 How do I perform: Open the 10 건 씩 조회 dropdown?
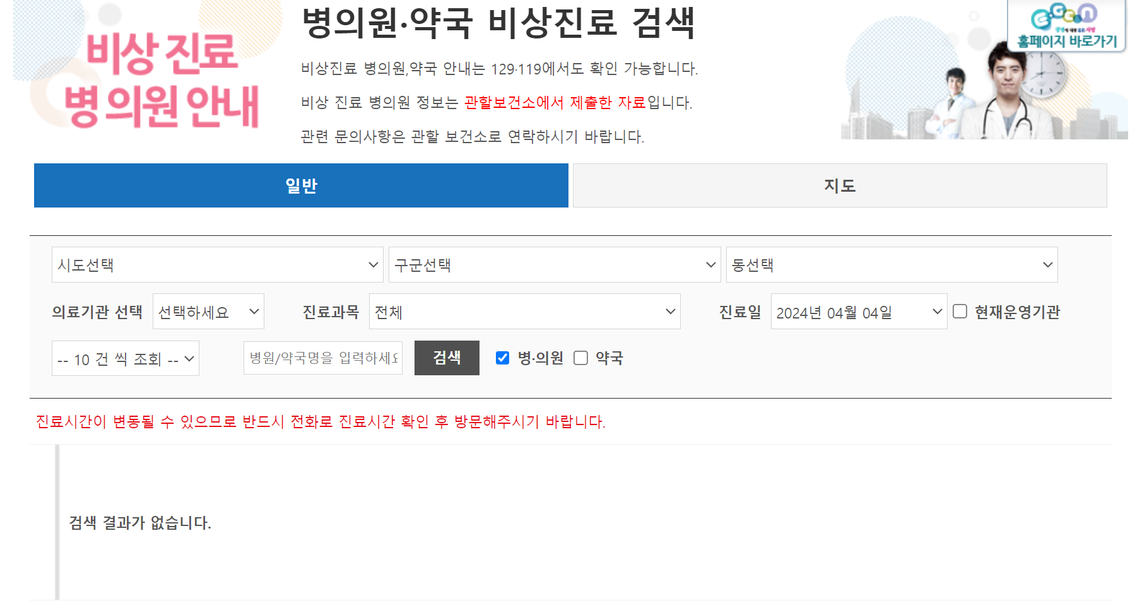[x=126, y=358]
